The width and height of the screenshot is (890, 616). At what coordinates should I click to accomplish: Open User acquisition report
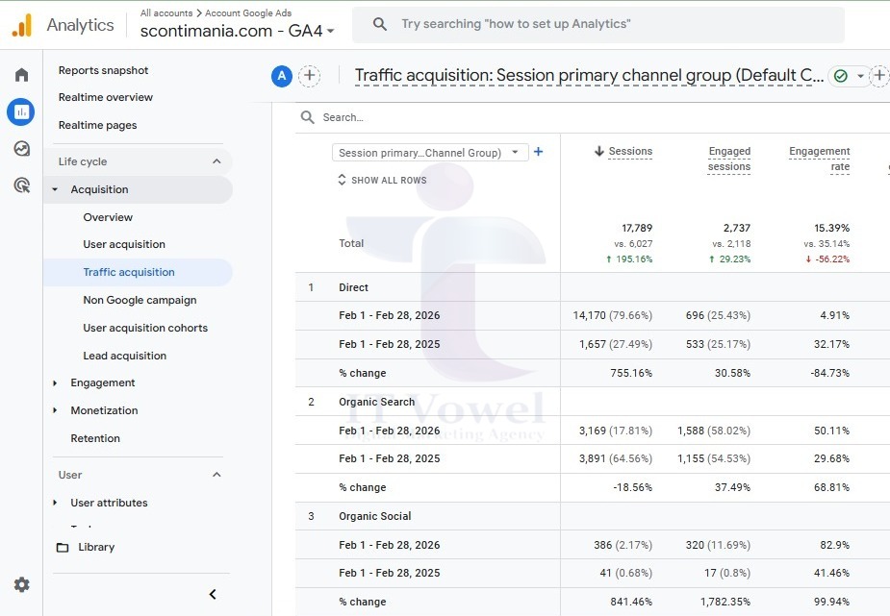[x=124, y=244]
